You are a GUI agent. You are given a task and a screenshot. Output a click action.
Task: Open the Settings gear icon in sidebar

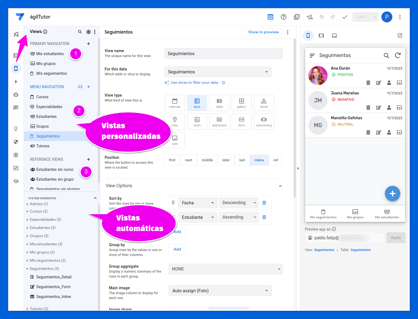click(x=16, y=155)
